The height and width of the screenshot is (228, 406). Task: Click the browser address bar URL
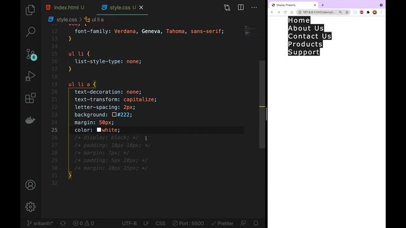tap(319, 12)
